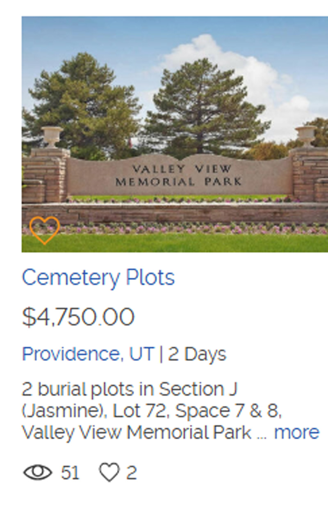Click the "Valley View Memorial Park" description text
This screenshot has width=328, height=509.
point(137,432)
